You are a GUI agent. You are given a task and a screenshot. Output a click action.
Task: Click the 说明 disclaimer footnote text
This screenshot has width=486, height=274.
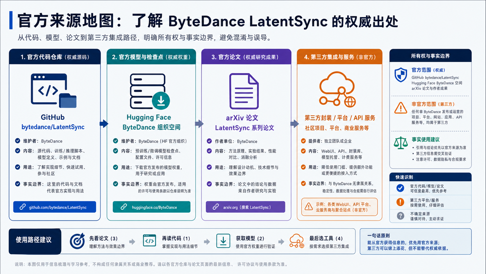point(151,264)
